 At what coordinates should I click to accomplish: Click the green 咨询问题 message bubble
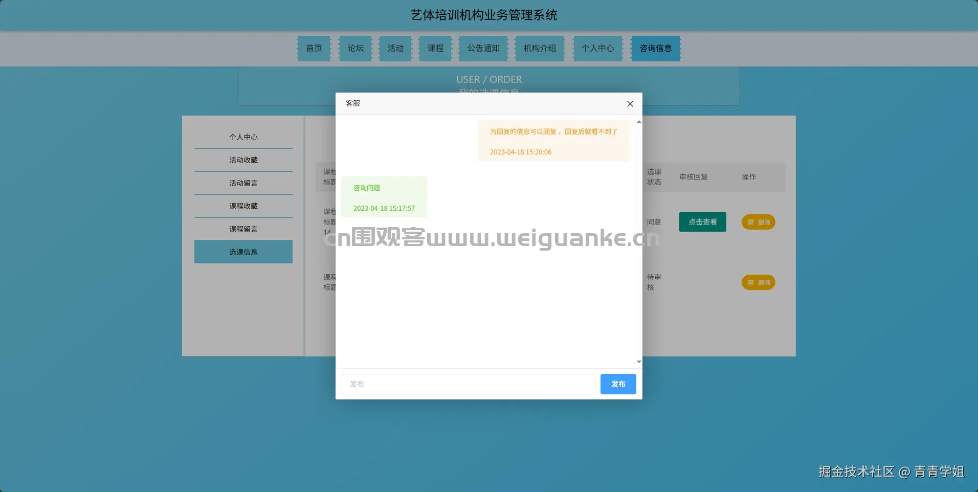coord(384,197)
